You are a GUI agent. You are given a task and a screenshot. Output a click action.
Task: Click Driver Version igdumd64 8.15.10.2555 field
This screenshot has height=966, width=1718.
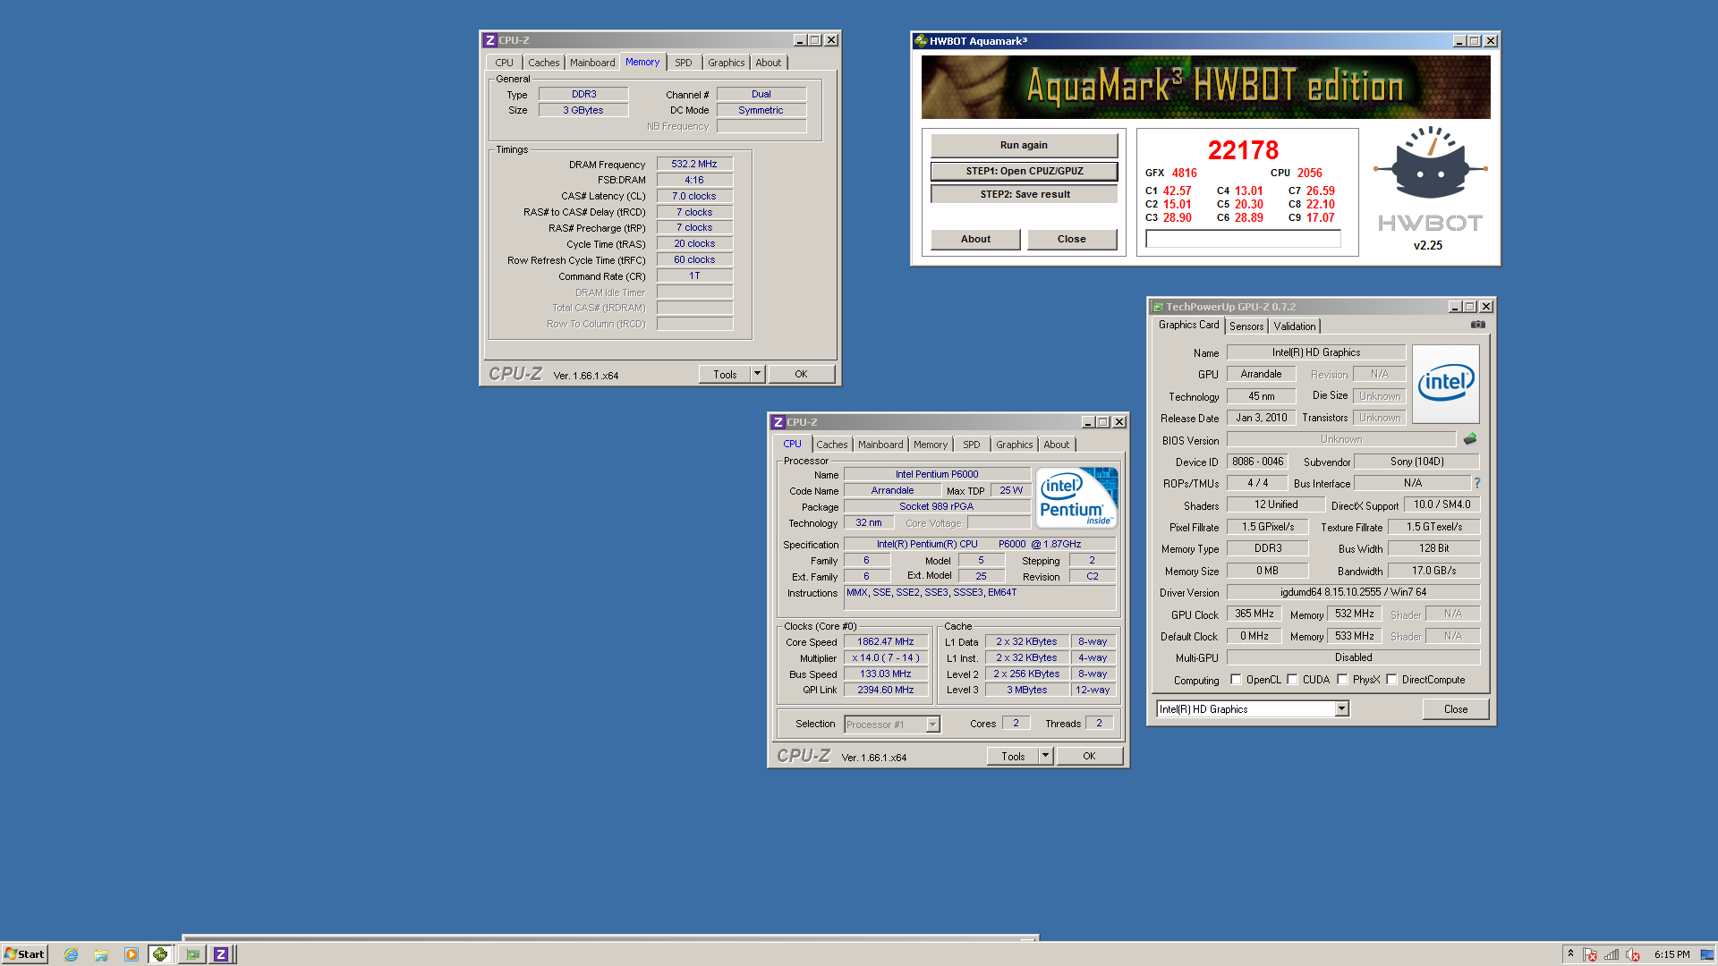tap(1353, 592)
